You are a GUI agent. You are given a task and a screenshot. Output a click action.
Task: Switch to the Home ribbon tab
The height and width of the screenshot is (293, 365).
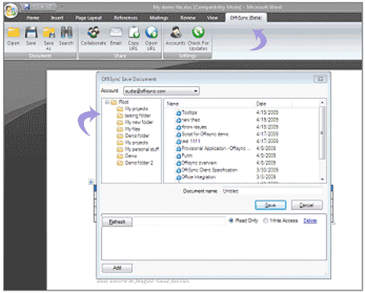point(33,18)
